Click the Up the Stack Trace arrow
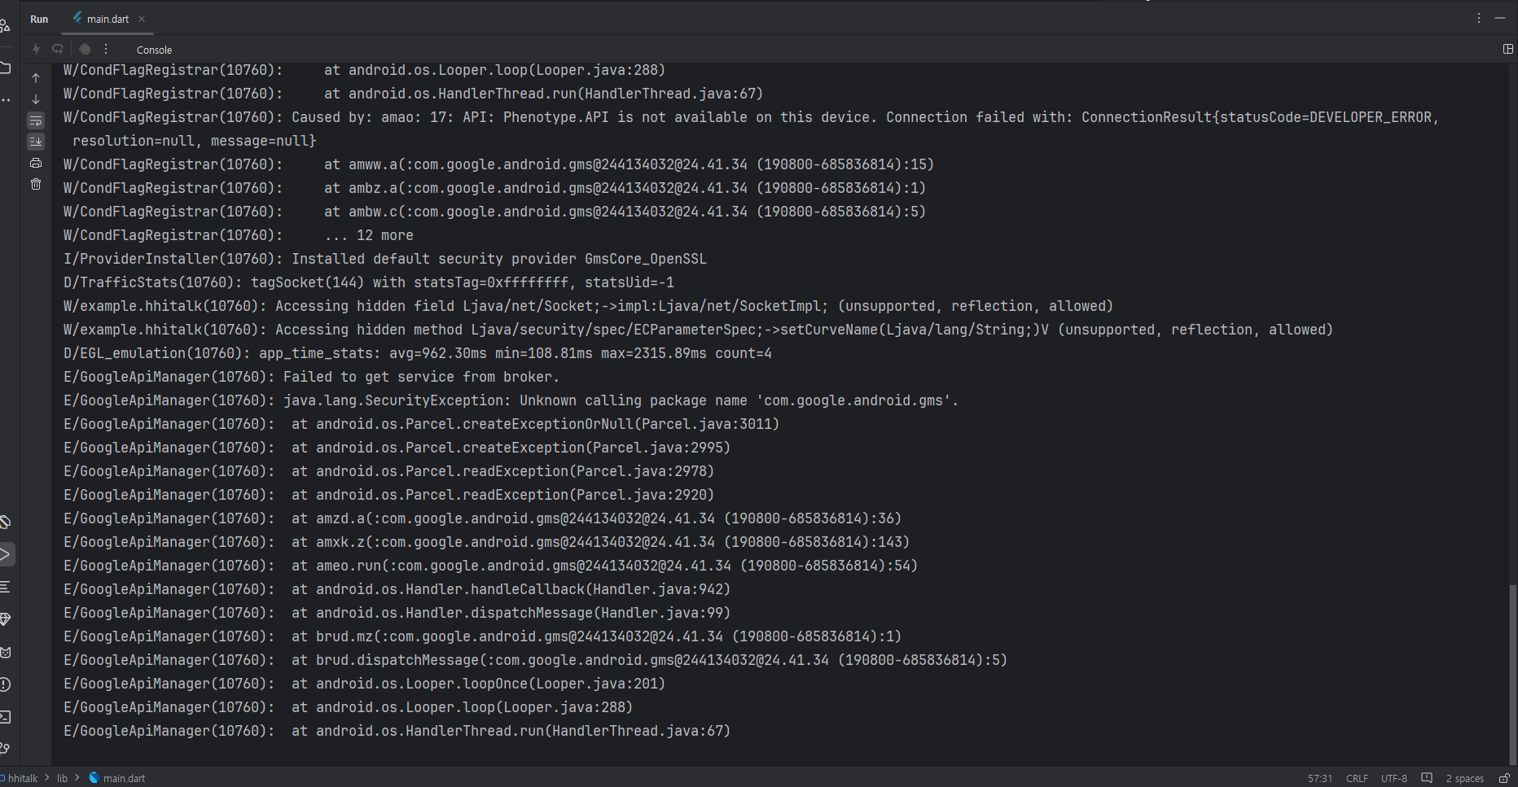 36,78
